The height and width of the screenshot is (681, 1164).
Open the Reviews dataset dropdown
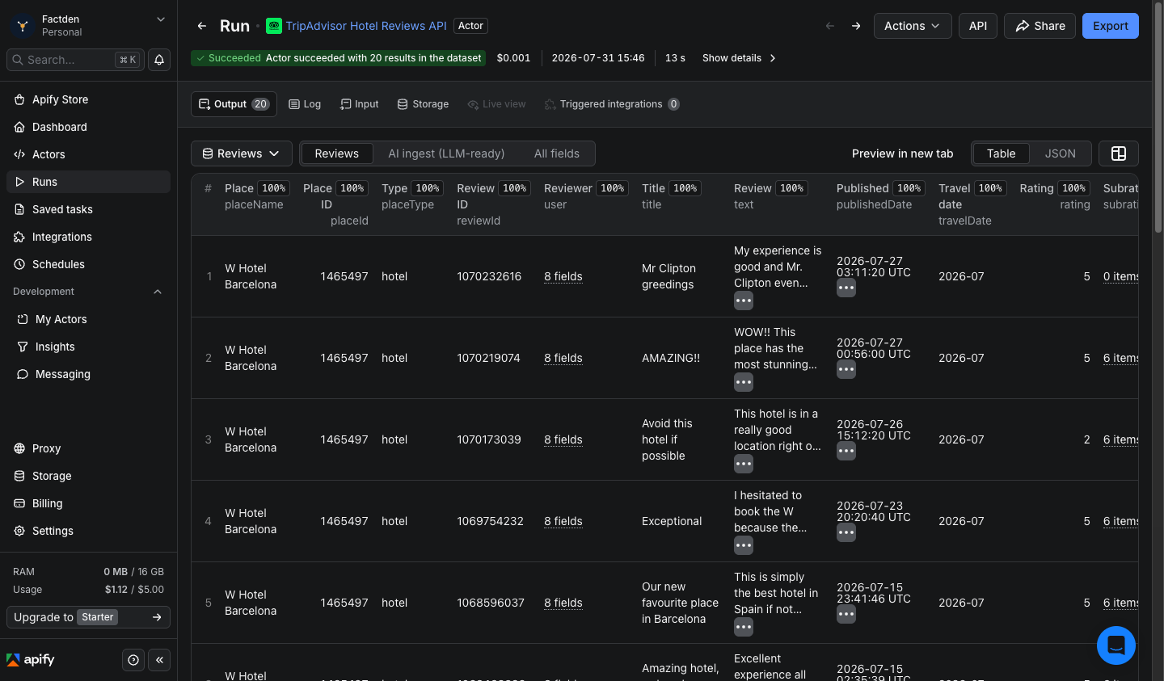242,153
